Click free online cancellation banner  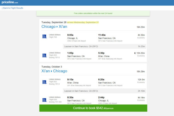pyautogui.click(x=93, y=13)
